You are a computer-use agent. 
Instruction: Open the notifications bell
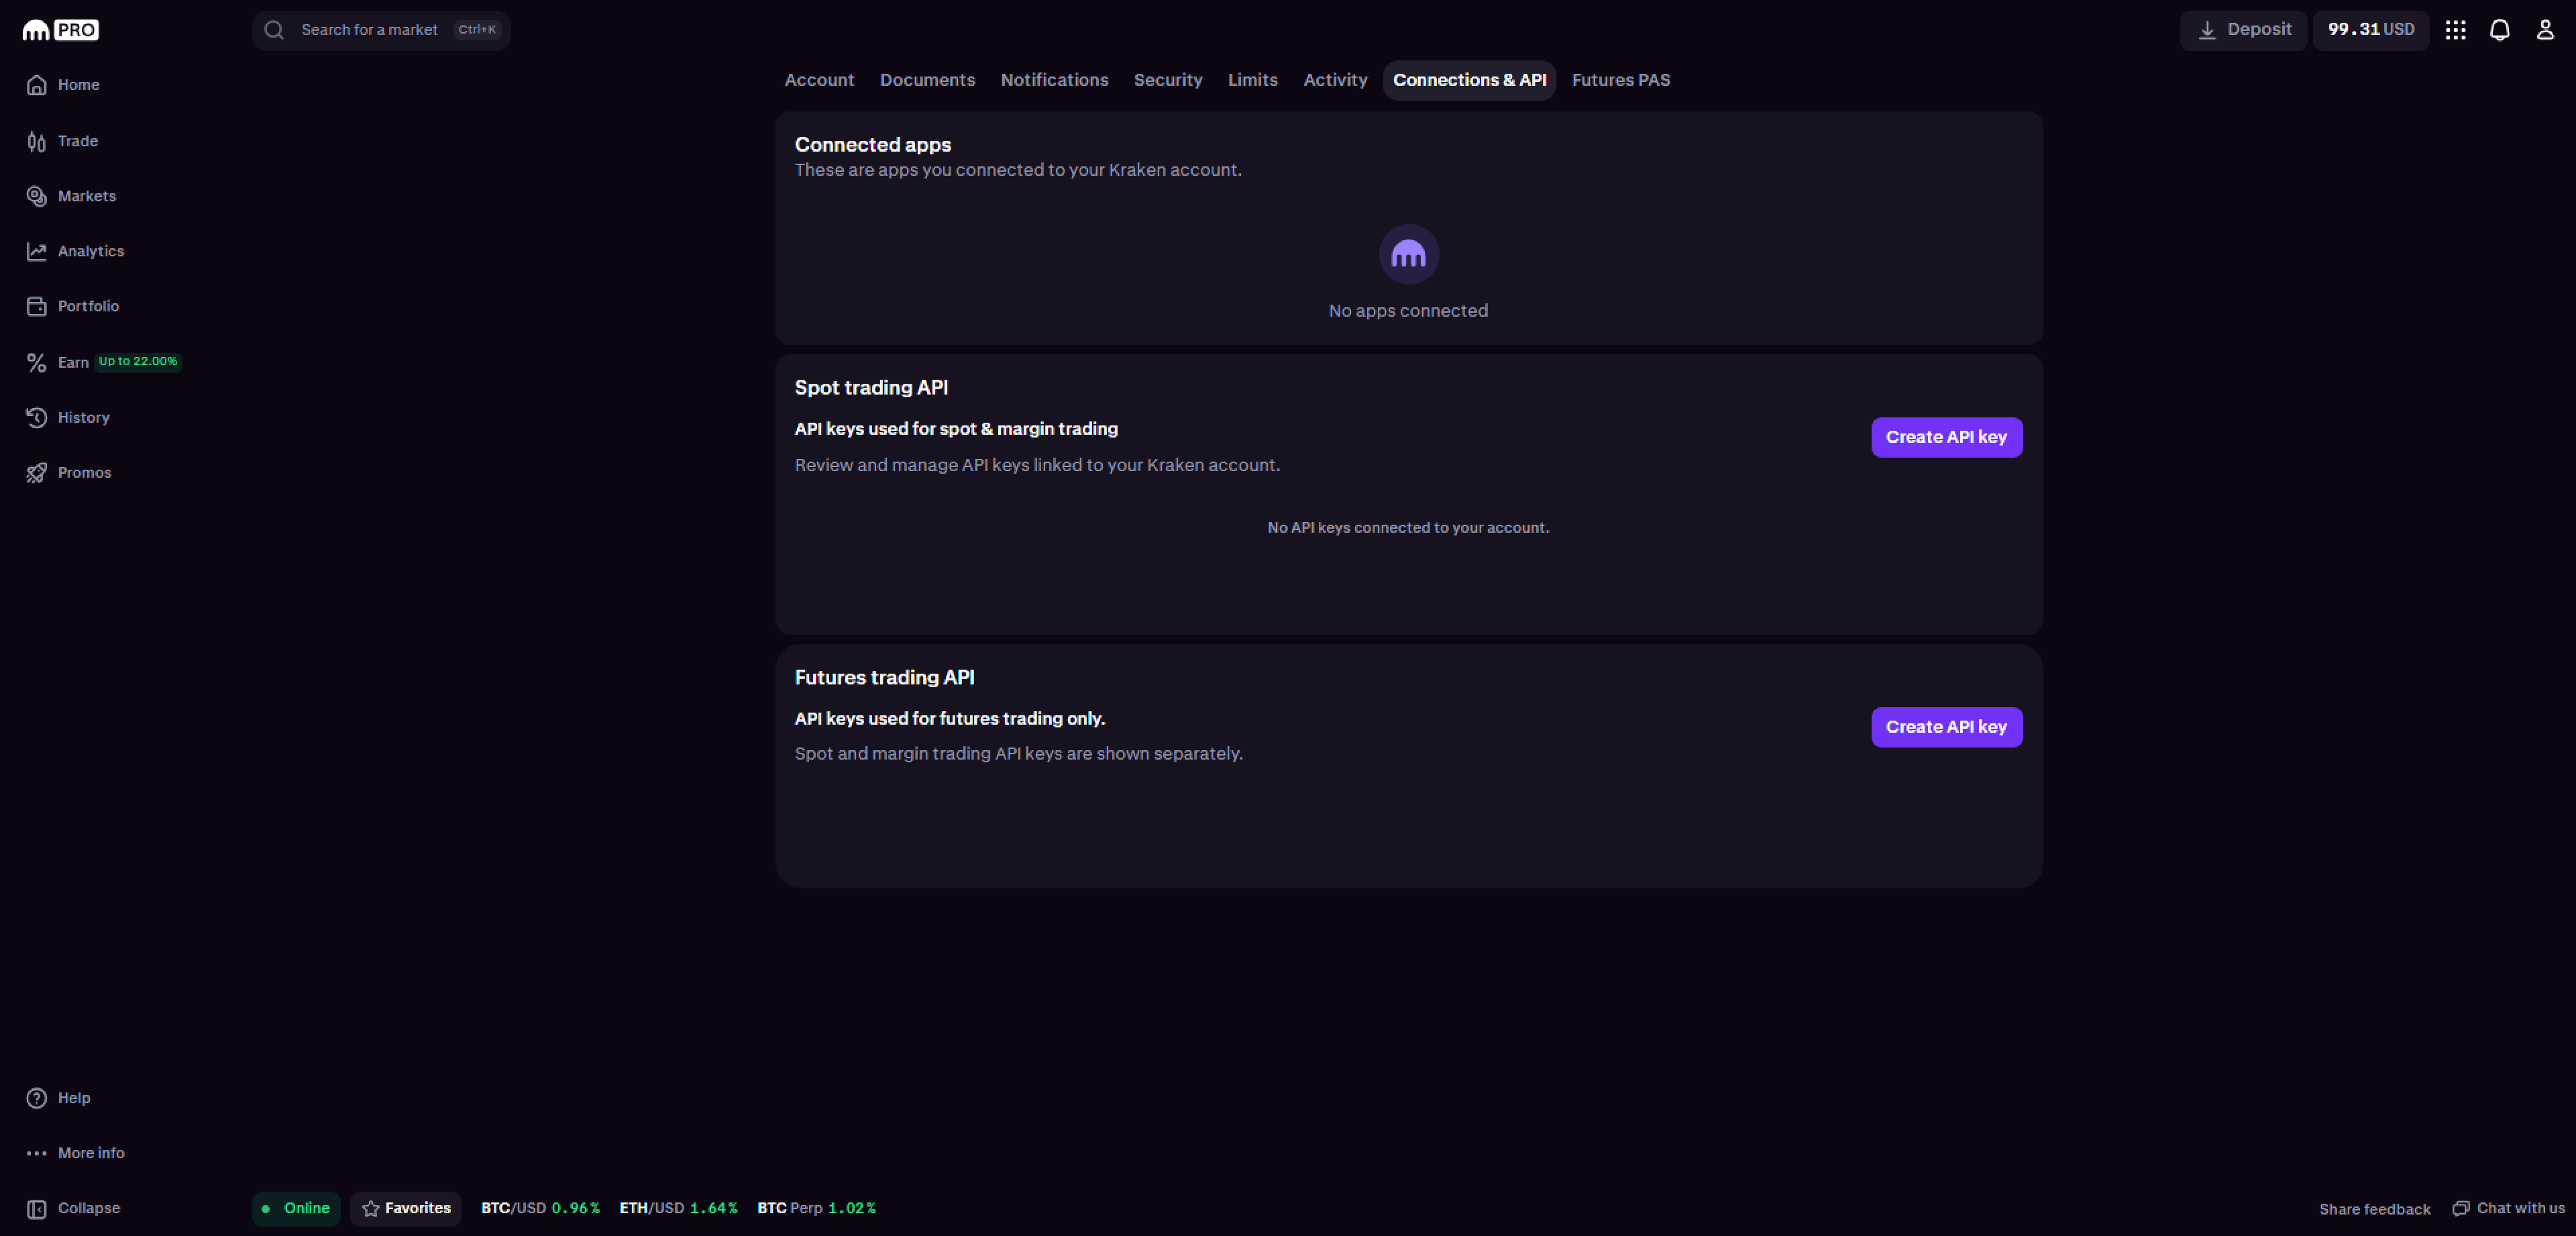point(2499,30)
